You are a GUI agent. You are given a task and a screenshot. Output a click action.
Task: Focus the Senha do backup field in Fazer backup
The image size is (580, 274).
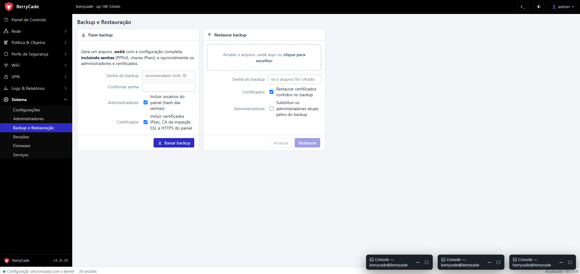(x=169, y=76)
